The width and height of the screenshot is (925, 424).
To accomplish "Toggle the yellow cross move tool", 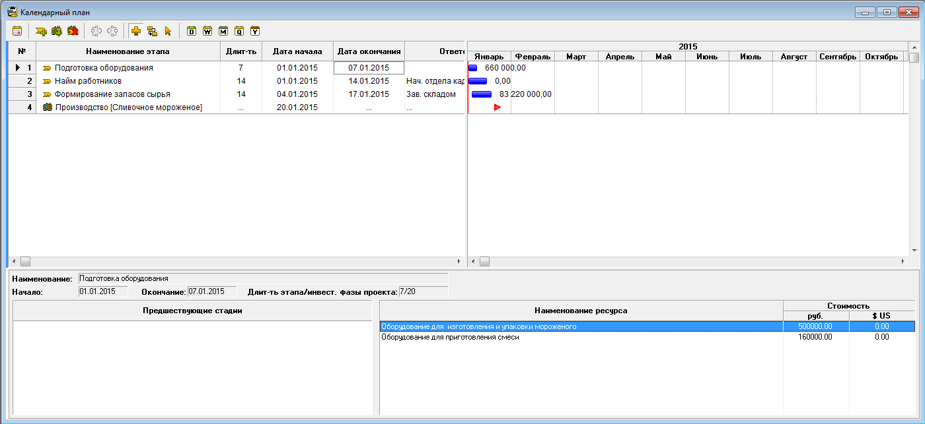I will [x=136, y=31].
